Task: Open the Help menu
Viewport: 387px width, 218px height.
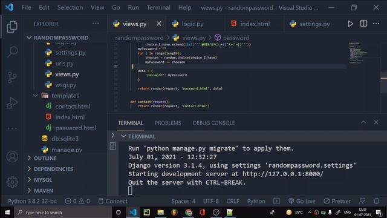Action: [184, 8]
